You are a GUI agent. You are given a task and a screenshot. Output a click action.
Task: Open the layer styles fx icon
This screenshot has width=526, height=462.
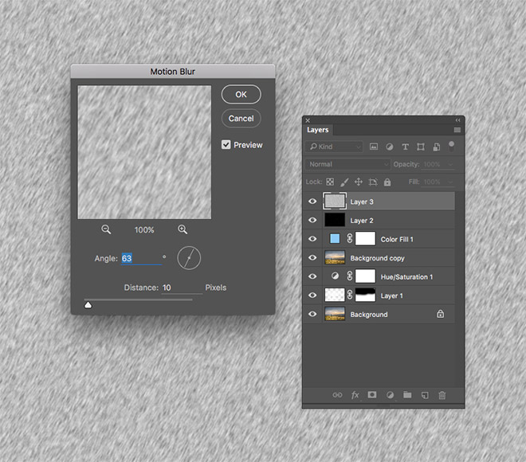point(355,394)
